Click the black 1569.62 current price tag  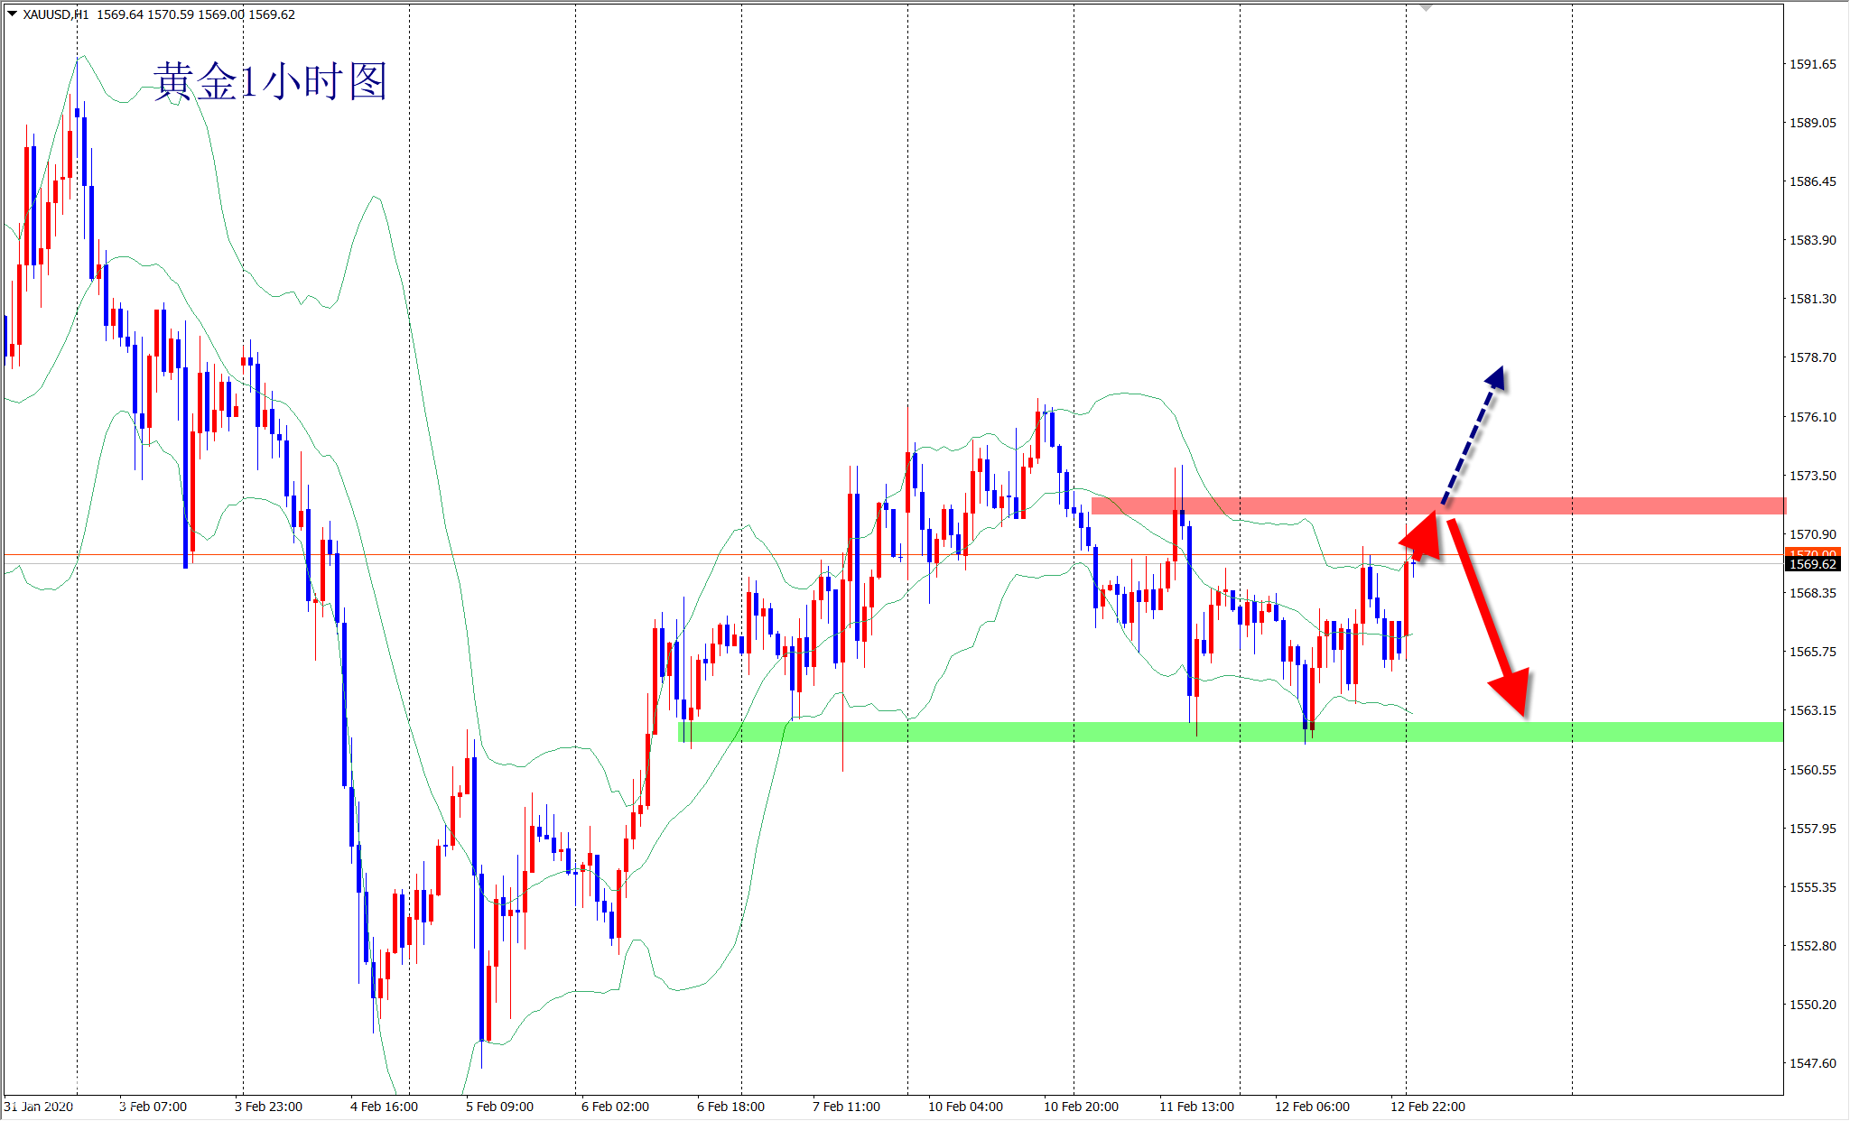pyautogui.click(x=1812, y=564)
